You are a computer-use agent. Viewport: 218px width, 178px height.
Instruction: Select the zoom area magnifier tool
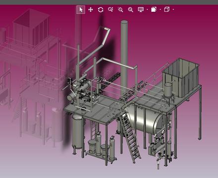[120, 9]
